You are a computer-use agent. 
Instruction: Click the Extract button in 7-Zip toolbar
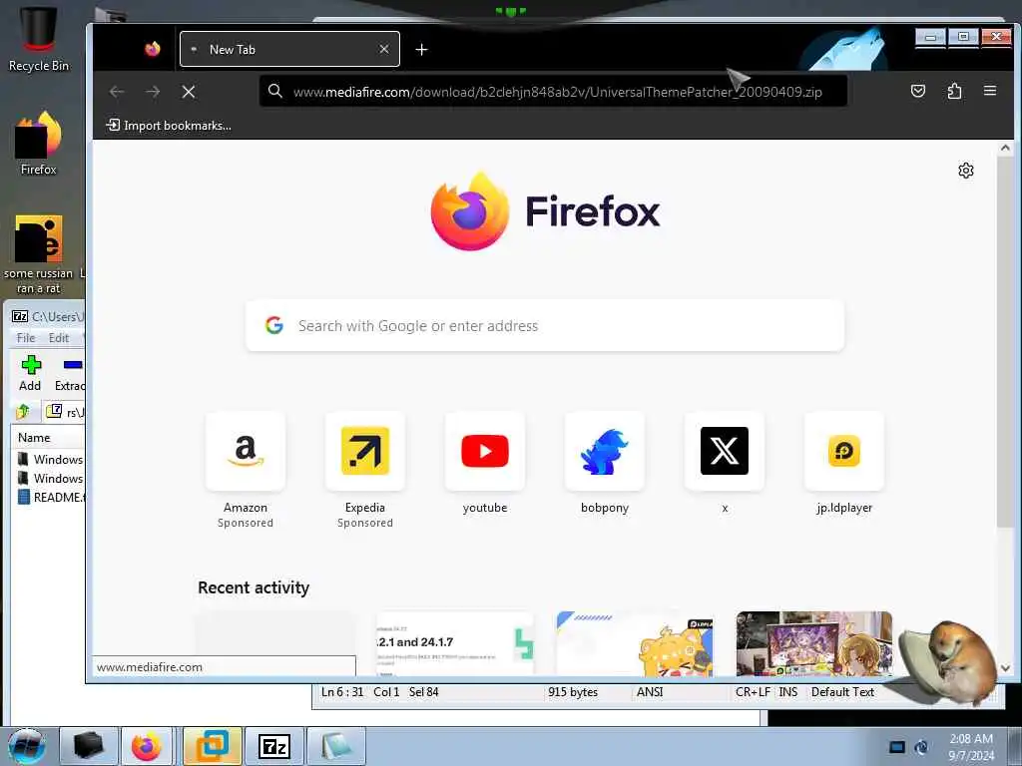tap(69, 373)
